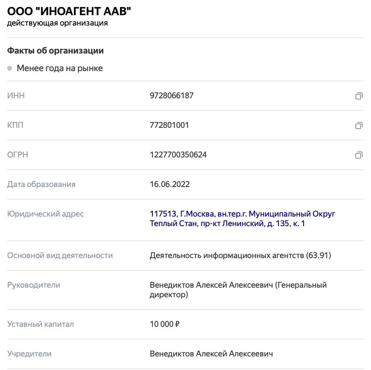371x370 pixels.
Task: Click the "Основной вид деятельности" label
Action: (x=60, y=256)
